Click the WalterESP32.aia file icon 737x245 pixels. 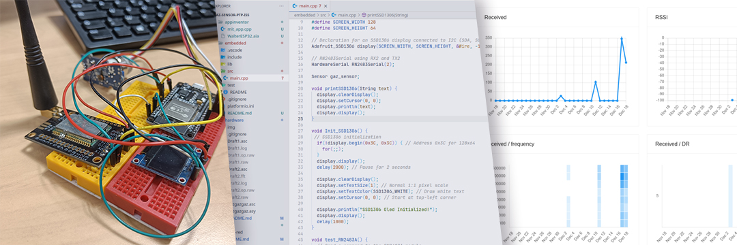tap(224, 35)
